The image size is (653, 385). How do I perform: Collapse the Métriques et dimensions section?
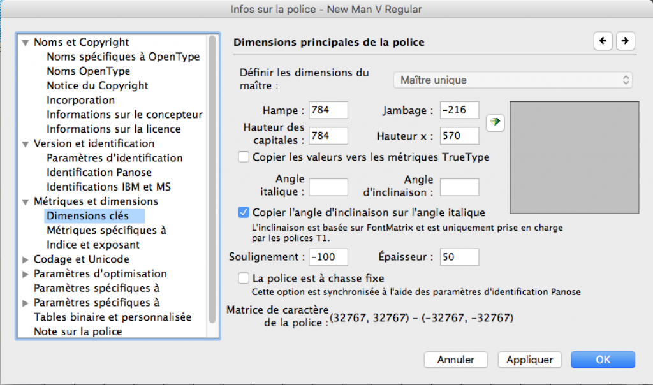coord(26,201)
